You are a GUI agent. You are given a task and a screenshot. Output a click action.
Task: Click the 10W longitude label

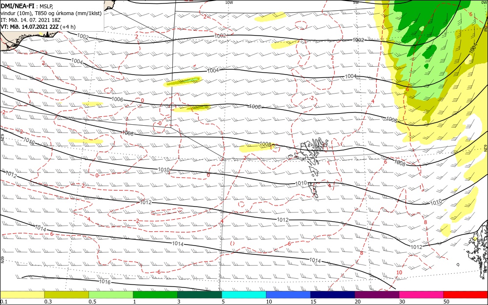tap(229, 2)
